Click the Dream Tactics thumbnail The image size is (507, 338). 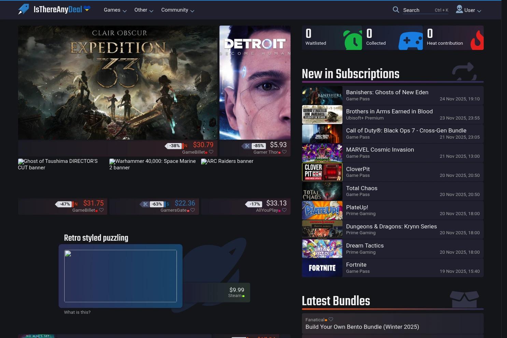[322, 249]
